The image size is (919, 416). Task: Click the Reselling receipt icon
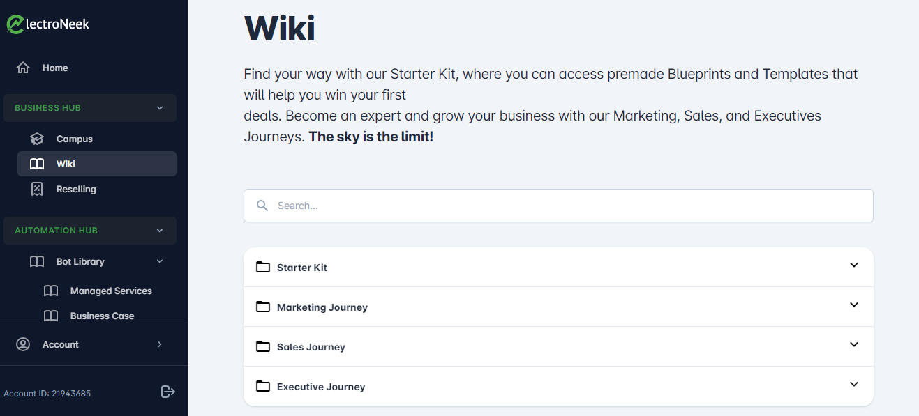click(x=37, y=189)
